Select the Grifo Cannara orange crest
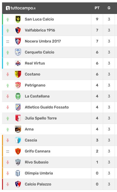Image resolution: width=117 pixels, height=192 pixels. tap(18, 151)
